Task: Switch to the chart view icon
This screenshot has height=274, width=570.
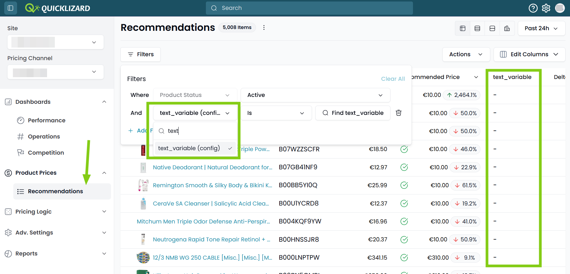Action: point(507,28)
